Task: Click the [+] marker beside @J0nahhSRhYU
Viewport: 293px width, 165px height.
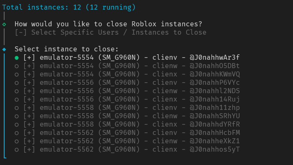Action: click(29, 116)
